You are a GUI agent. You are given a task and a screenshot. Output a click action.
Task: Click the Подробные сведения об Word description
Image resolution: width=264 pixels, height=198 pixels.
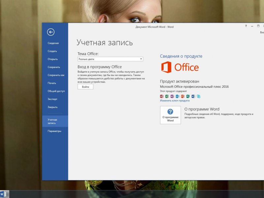pos(219,116)
